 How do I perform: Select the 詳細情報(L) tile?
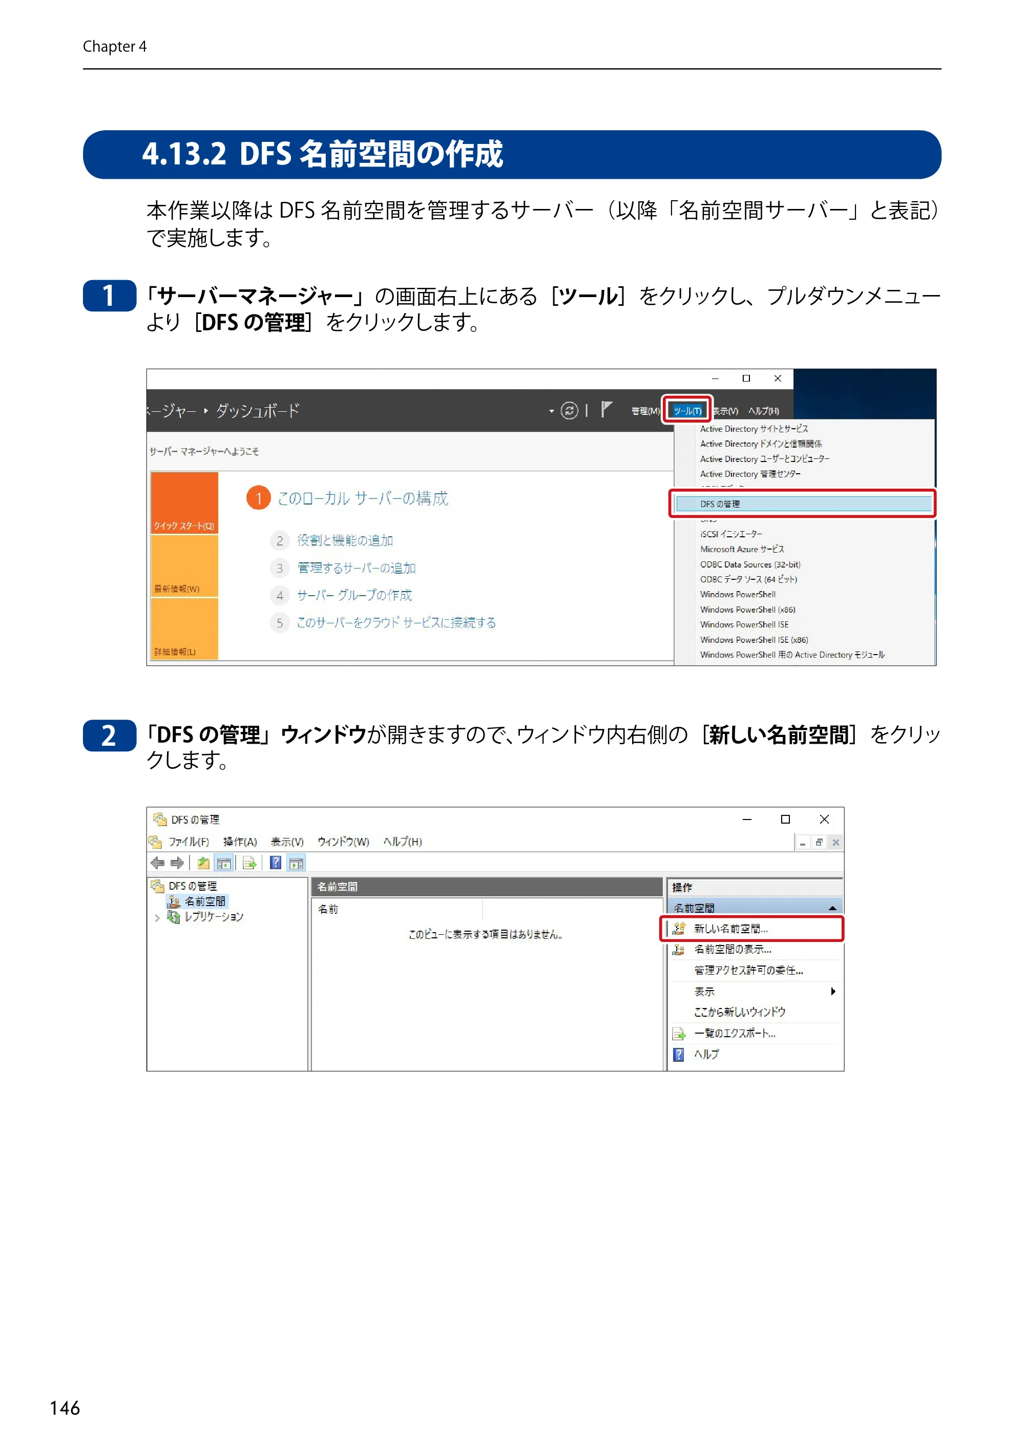point(184,628)
